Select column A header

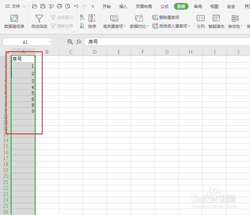(x=23, y=52)
